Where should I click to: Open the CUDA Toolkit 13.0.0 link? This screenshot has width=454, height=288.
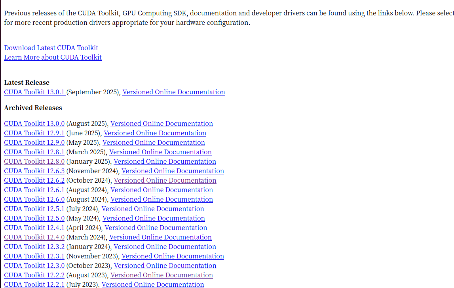pyautogui.click(x=34, y=123)
